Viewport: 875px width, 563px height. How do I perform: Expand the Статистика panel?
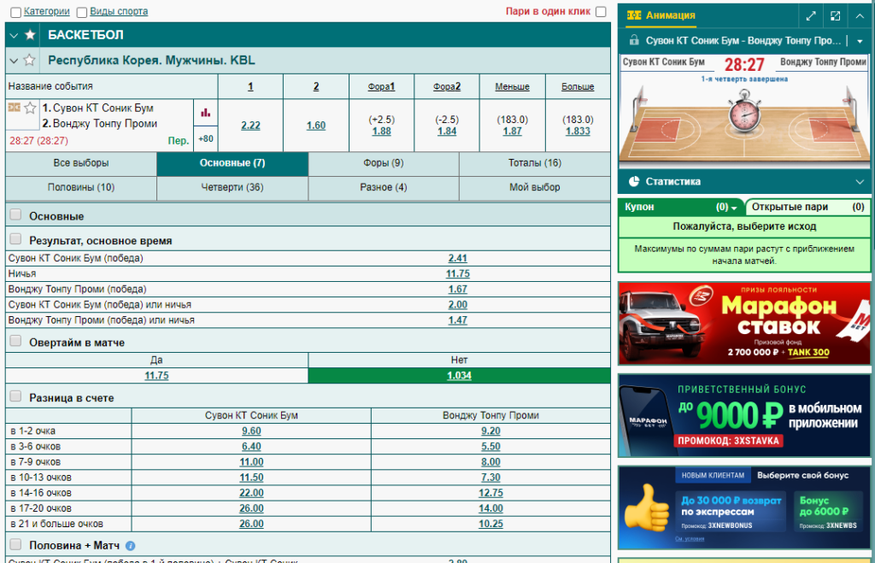860,182
